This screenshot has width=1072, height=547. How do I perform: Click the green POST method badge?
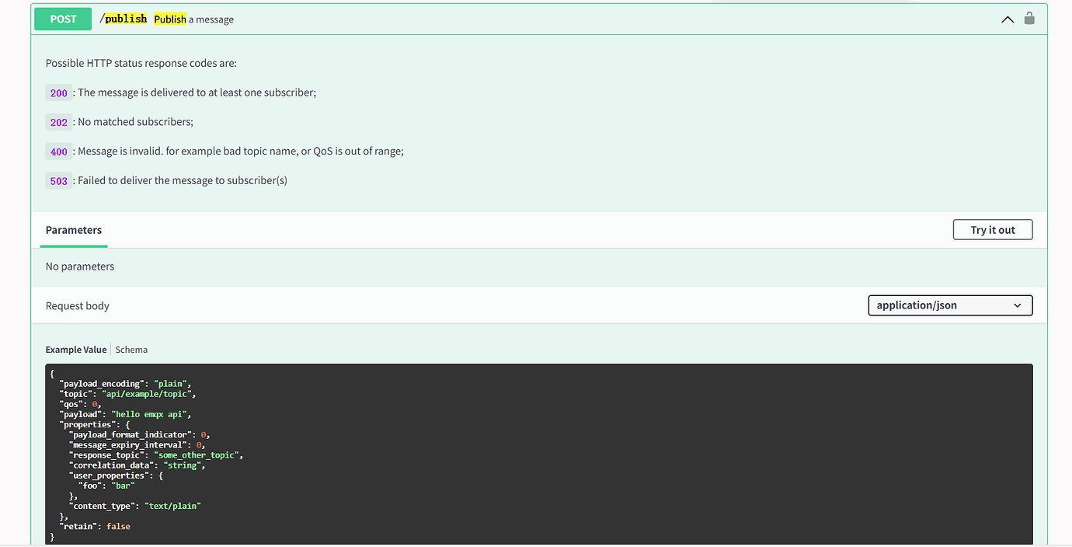(x=63, y=19)
